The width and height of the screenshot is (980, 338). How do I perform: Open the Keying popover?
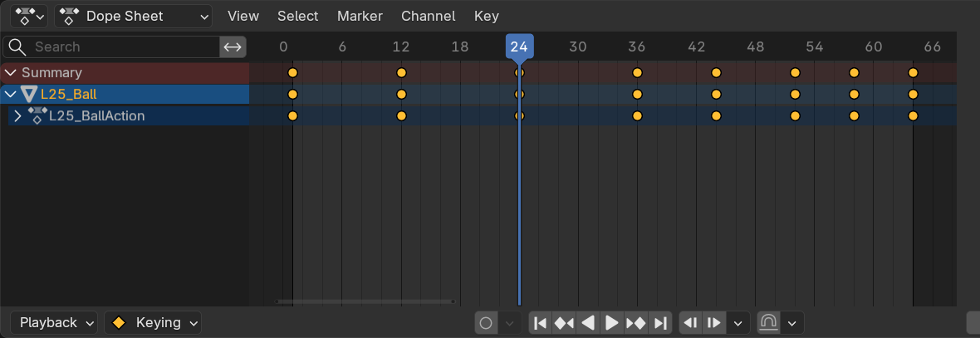(x=153, y=323)
